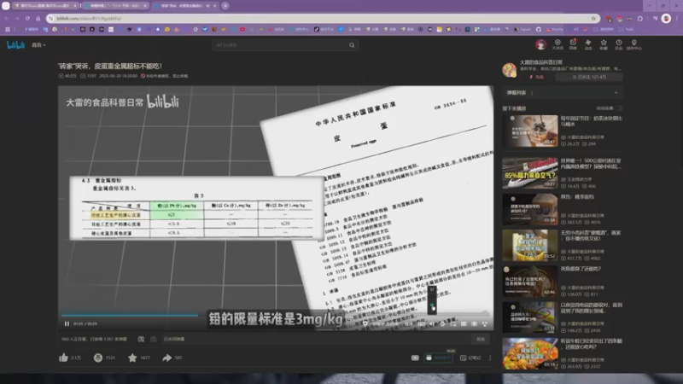Open the 世界唯一 500公里时速 video title
This screenshot has height=384, width=683.
[x=591, y=163]
